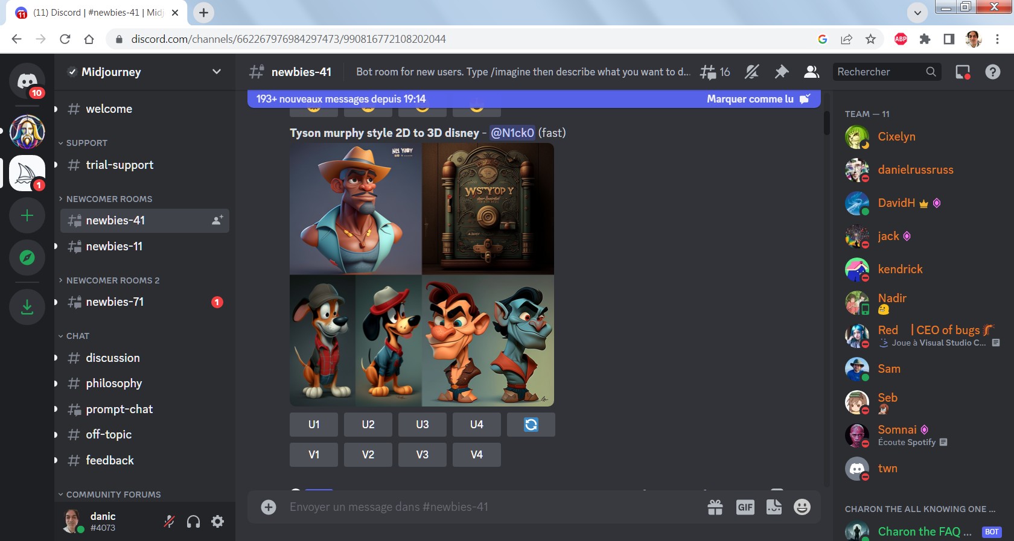Open a new browser tab
This screenshot has width=1014, height=541.
tap(203, 13)
